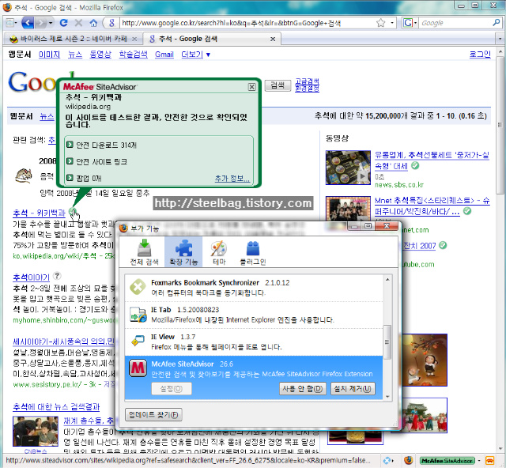
Task: Click 안전 사이트 링크 arrow icon
Action: tap(70, 160)
